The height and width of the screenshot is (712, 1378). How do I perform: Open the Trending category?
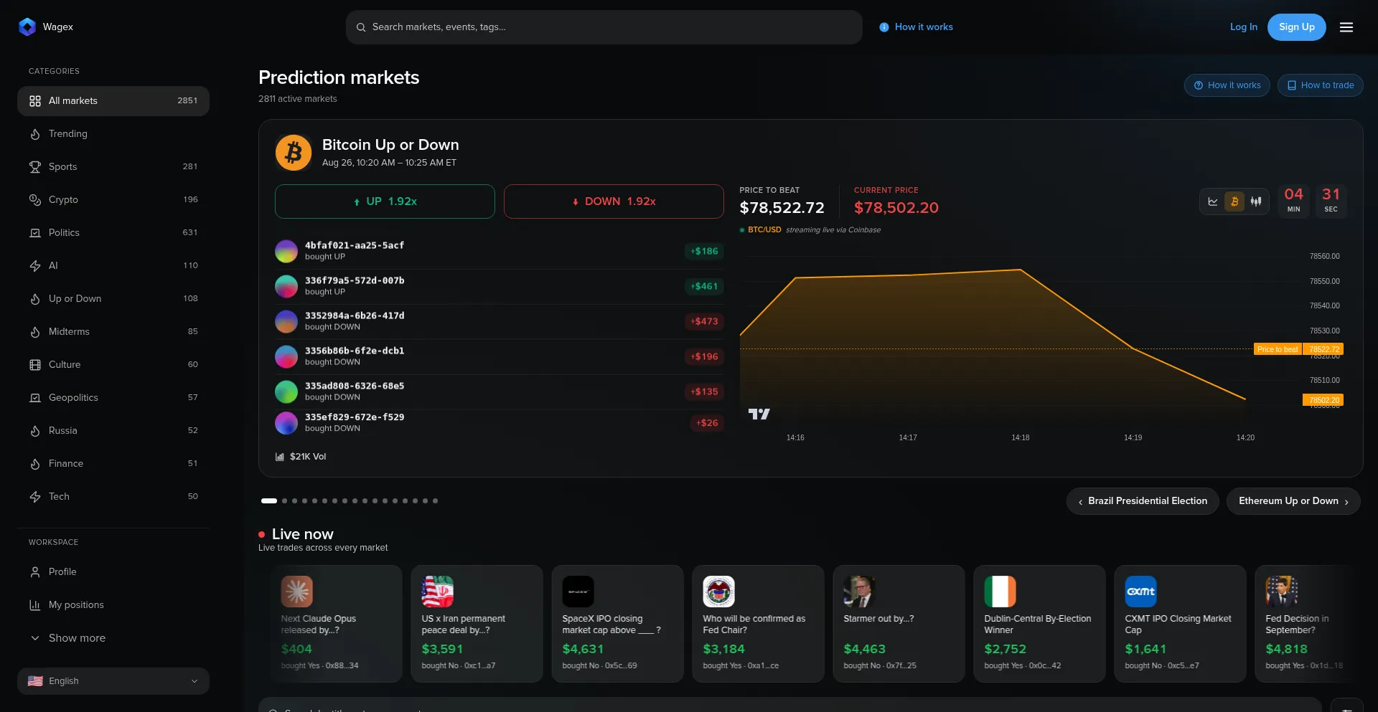click(x=113, y=134)
